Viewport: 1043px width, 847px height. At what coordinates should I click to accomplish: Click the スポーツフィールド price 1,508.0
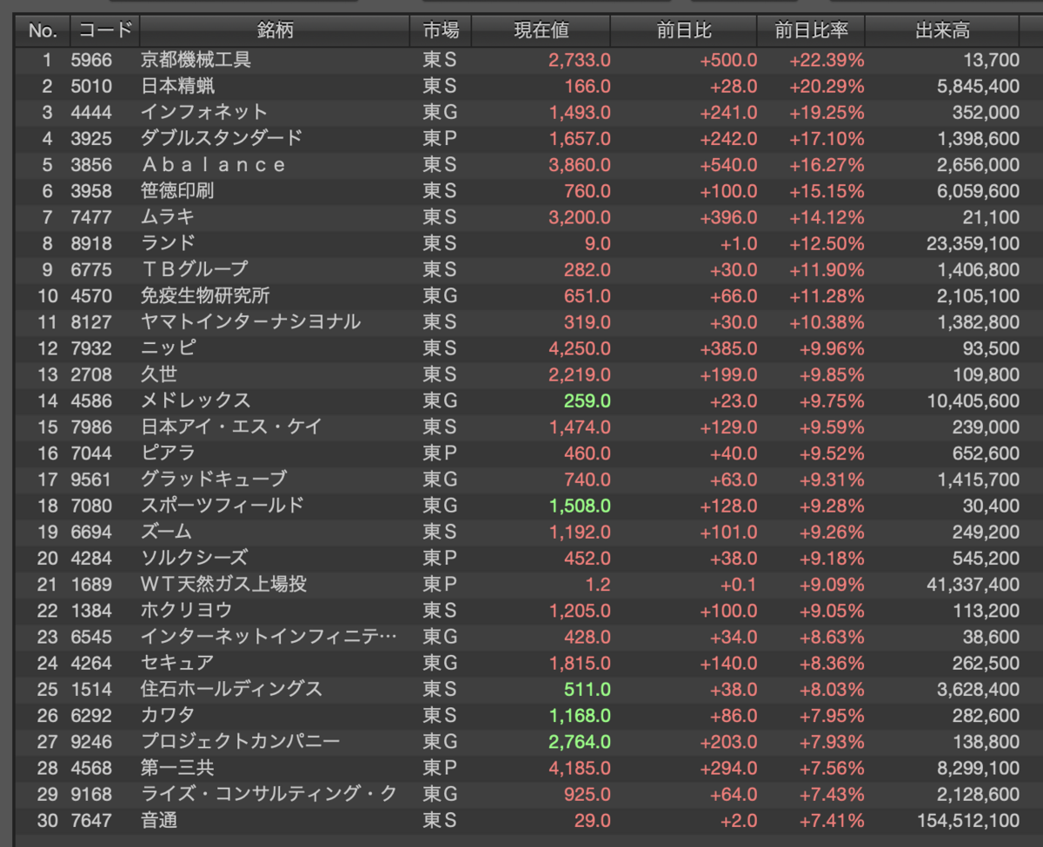(580, 506)
